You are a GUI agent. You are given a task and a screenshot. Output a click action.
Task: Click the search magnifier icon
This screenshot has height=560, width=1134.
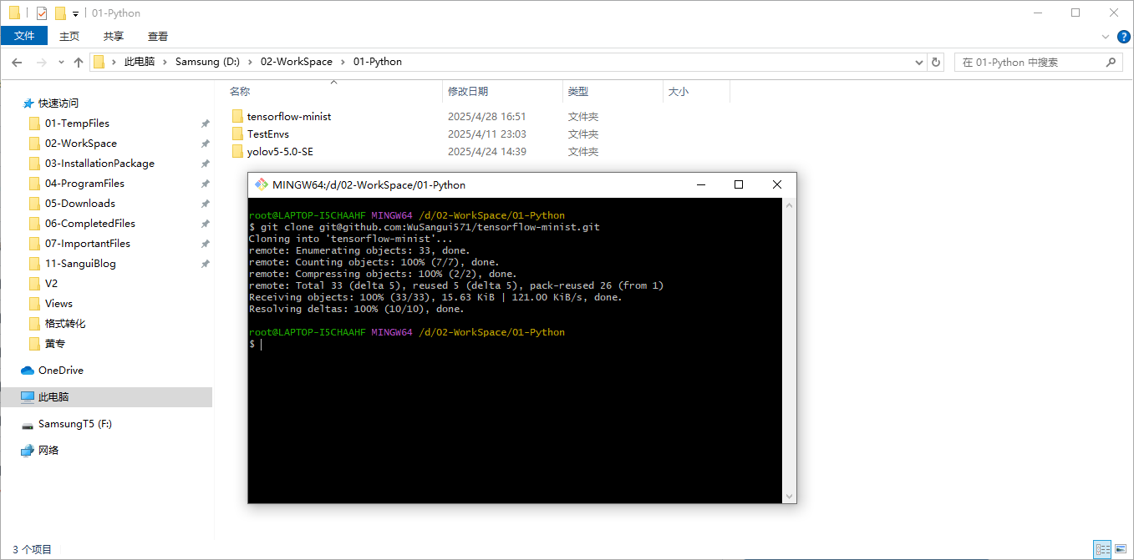point(1111,62)
